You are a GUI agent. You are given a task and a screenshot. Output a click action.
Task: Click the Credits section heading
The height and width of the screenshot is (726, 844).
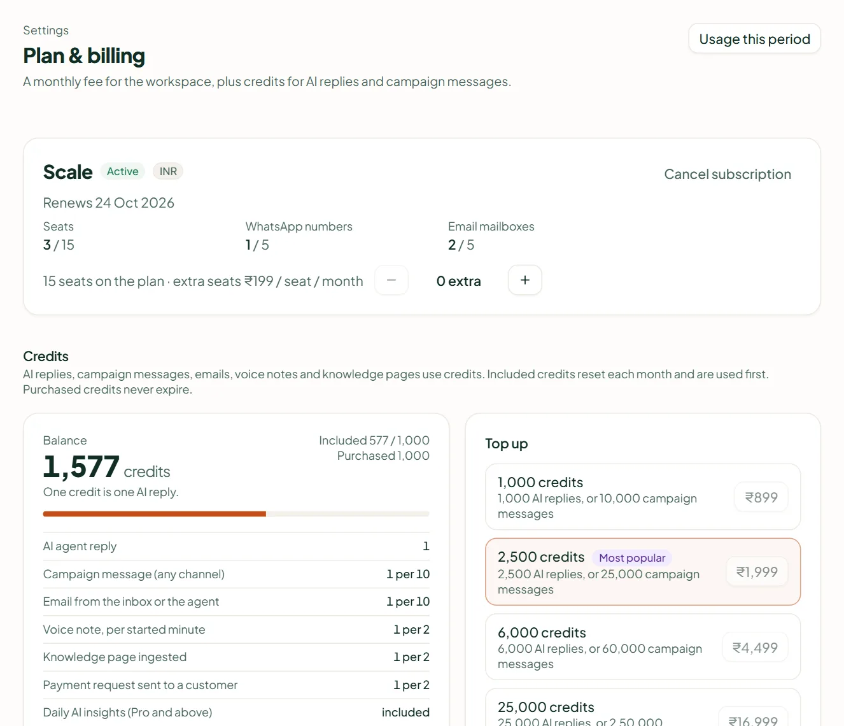coord(46,357)
